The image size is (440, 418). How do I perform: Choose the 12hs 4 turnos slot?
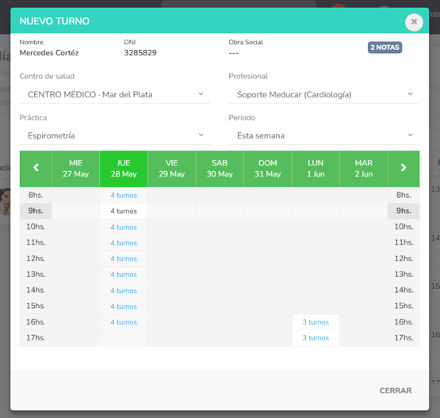click(124, 259)
